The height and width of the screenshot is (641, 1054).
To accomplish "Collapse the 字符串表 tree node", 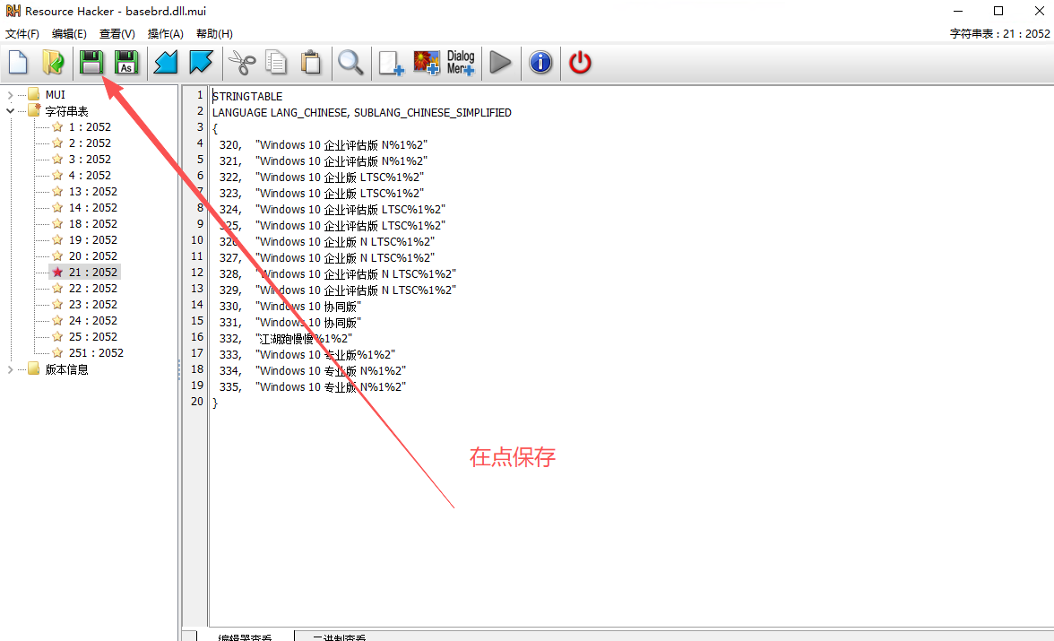I will tap(10, 111).
